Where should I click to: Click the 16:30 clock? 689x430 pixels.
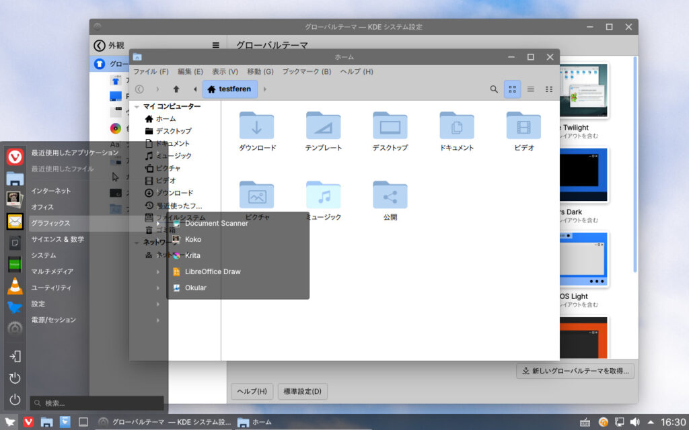point(673,422)
